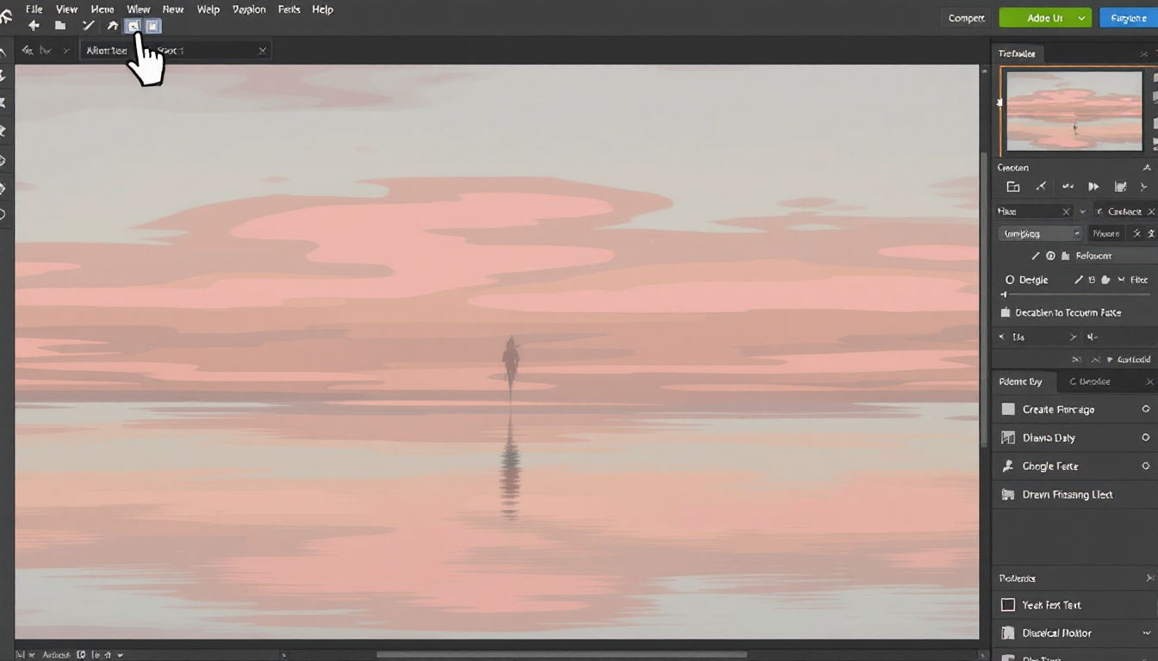This screenshot has width=1158, height=661.
Task: Click the fast-forward icon in Creoten panel
Action: (x=1093, y=187)
